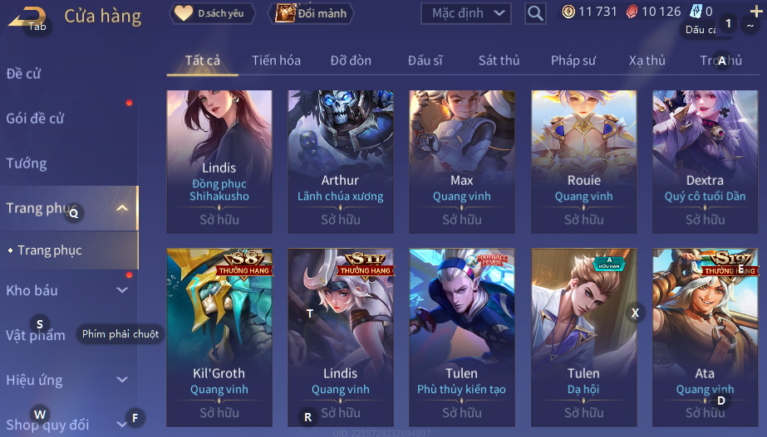Screen dimensions: 767x437
Task: Open D.sách yêu heart wishlist
Action: point(212,13)
